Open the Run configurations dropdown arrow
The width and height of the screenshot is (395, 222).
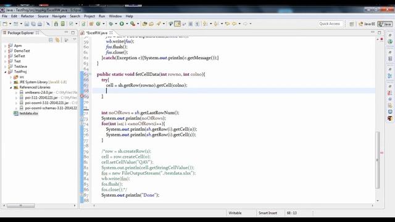[x=127, y=23]
